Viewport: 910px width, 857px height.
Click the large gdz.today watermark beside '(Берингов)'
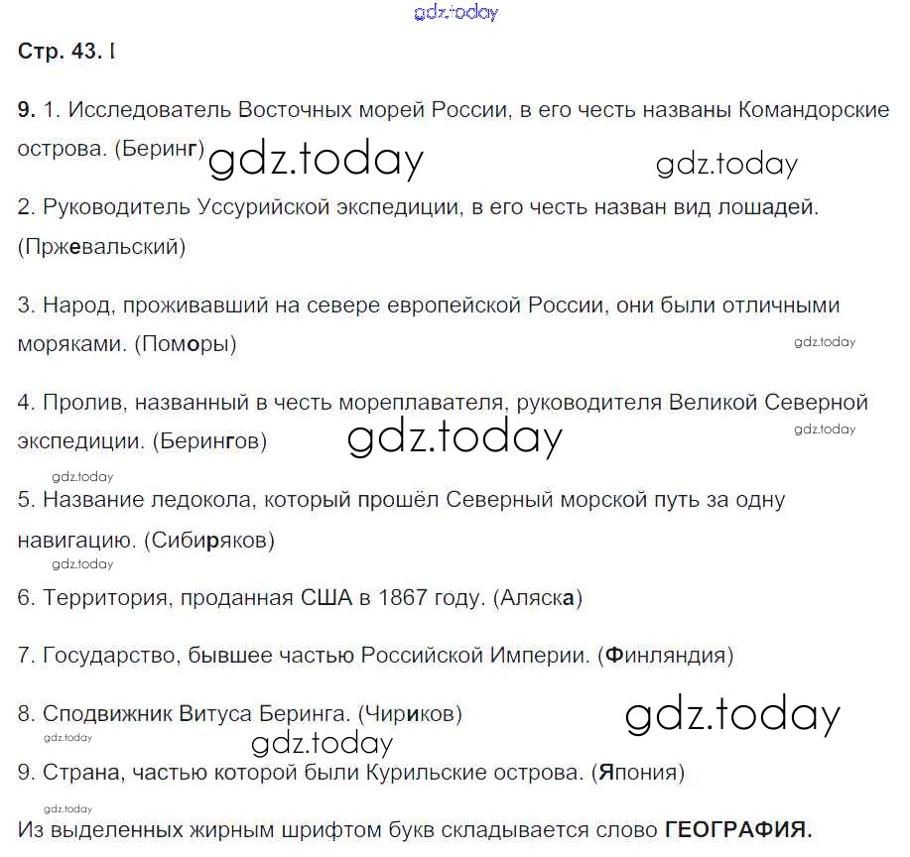tap(455, 437)
